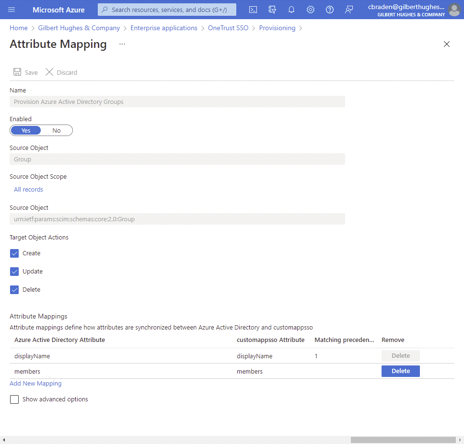Go to the Provisioning breadcrumb link
The image size is (464, 444).
(x=277, y=28)
